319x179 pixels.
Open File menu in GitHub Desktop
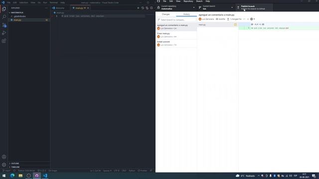[164, 1]
